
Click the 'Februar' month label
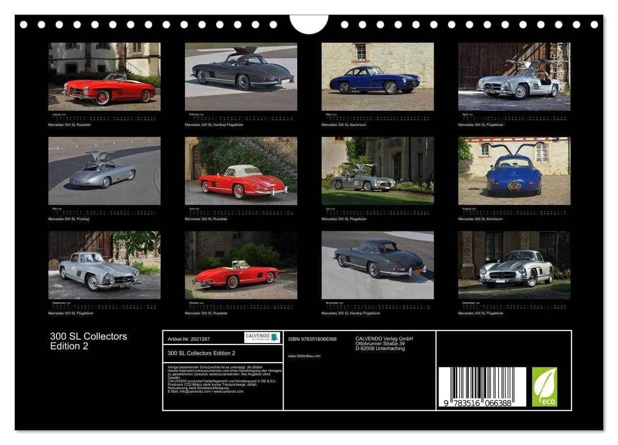[194, 115]
